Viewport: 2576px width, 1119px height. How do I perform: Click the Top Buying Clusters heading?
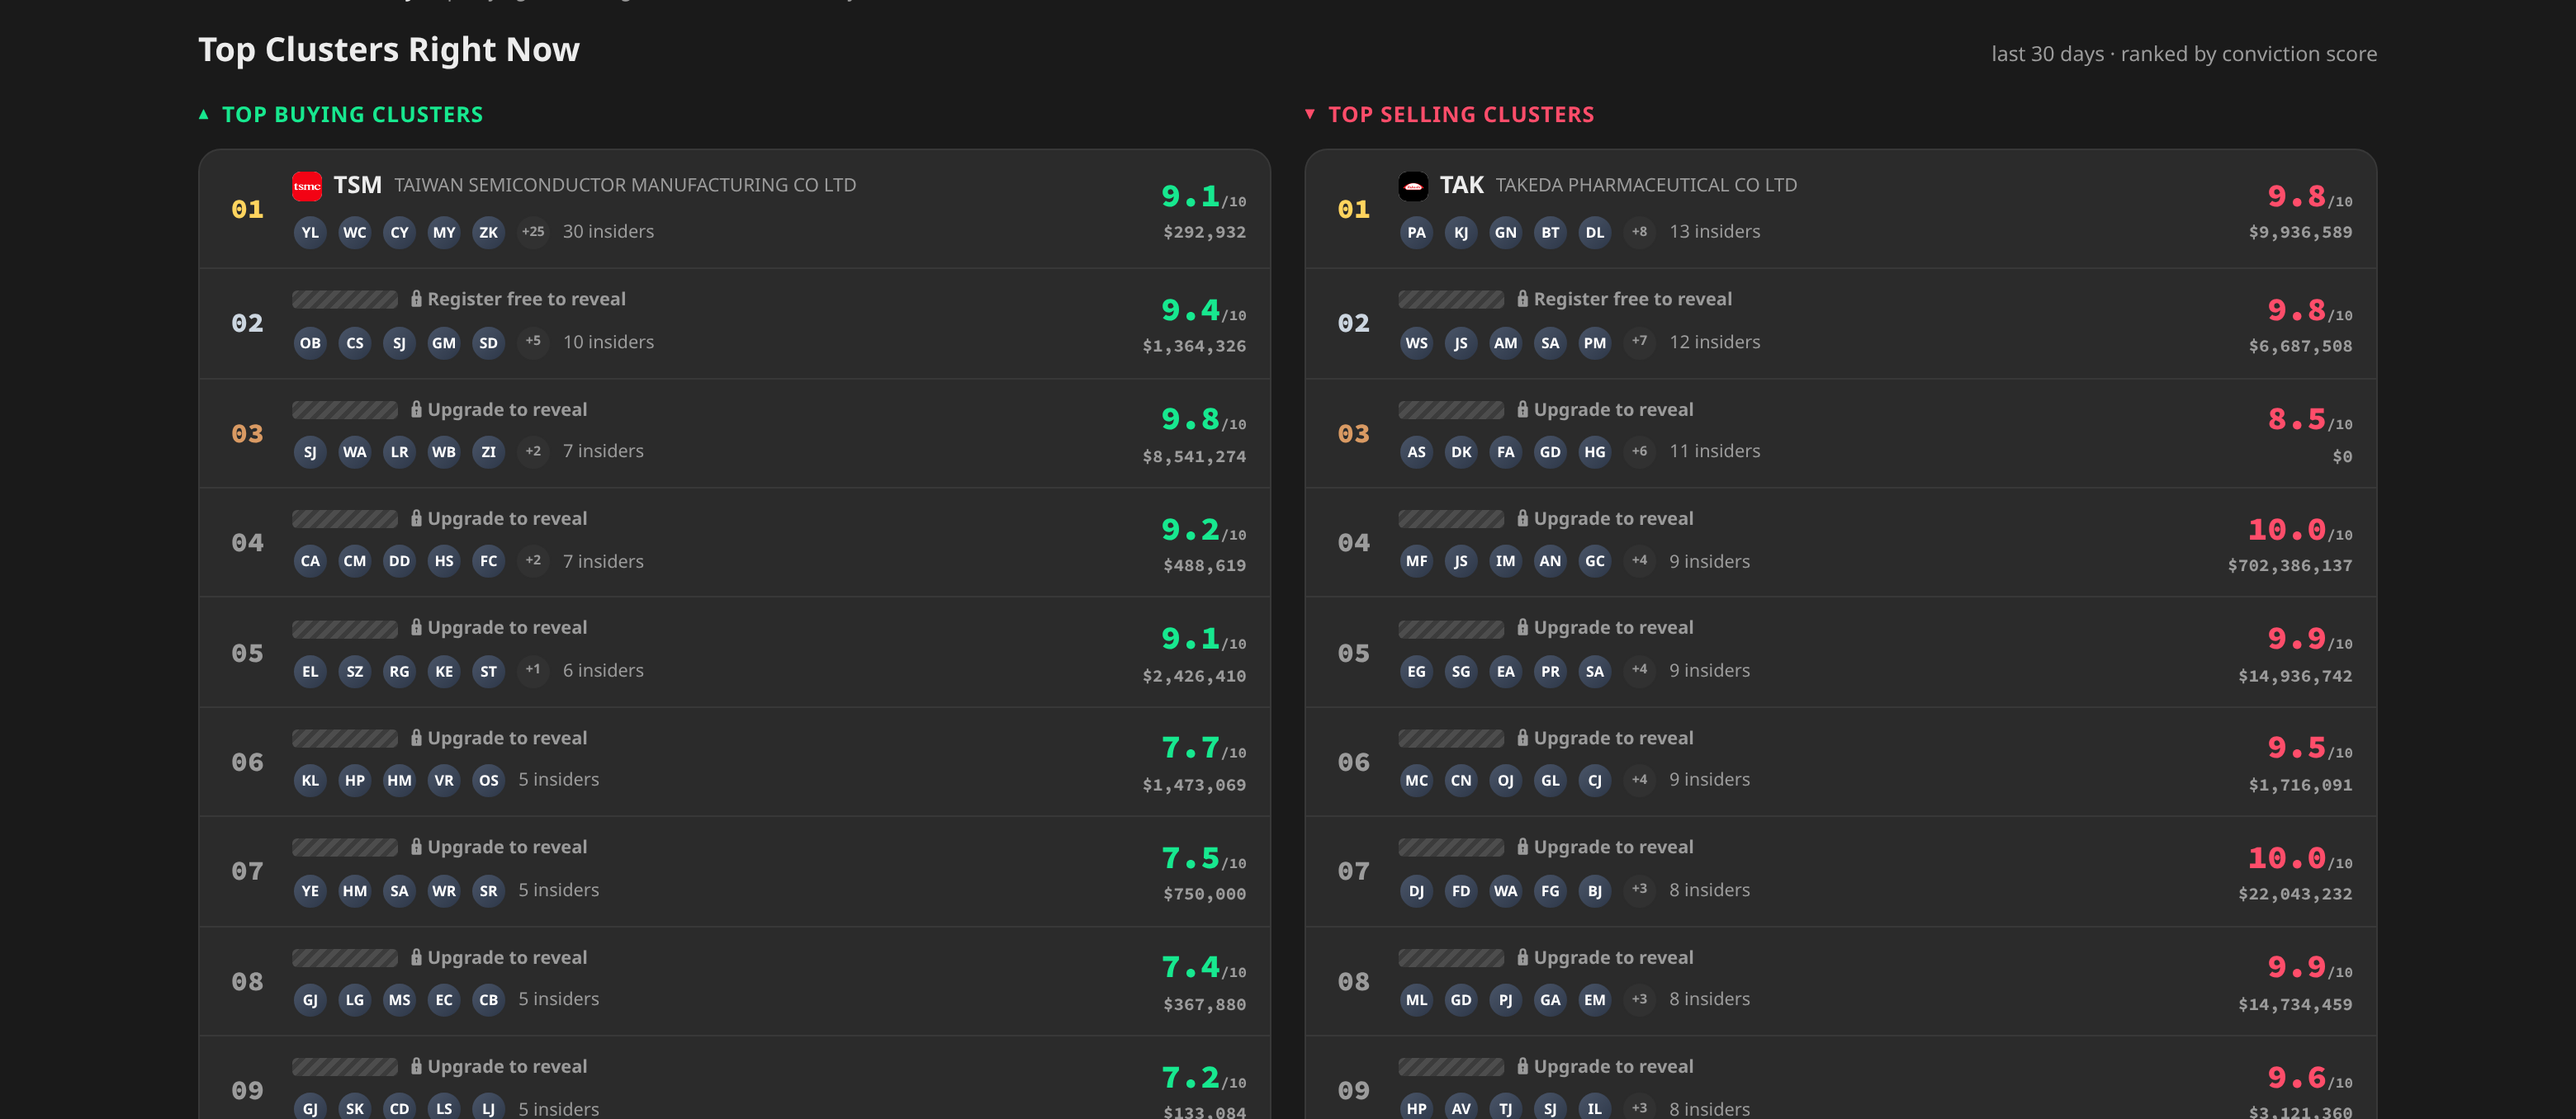coord(352,115)
